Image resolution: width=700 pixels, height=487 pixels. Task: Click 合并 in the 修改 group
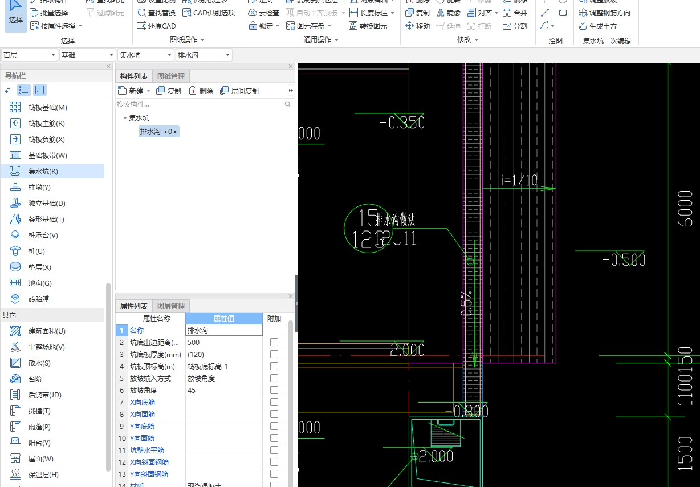point(515,13)
